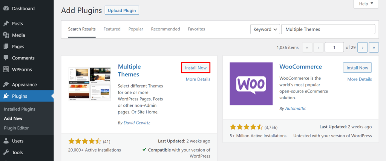The height and width of the screenshot is (161, 386).
Task: Jump to last page of results
Action: click(x=374, y=47)
